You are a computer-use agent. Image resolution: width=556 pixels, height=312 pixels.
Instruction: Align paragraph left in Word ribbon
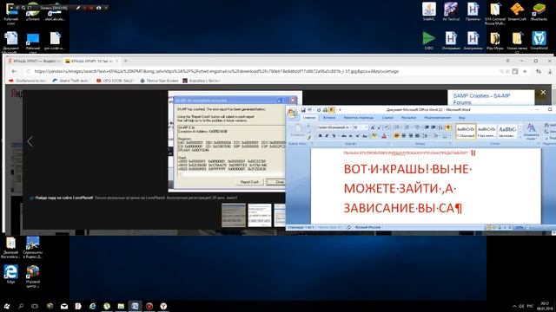click(x=396, y=136)
